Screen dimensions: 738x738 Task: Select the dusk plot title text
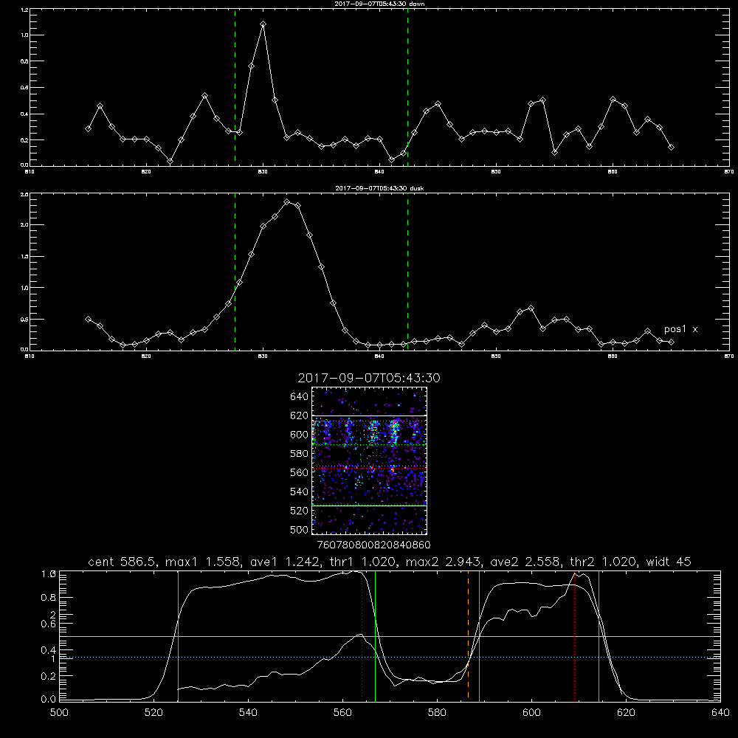pyautogui.click(x=379, y=188)
